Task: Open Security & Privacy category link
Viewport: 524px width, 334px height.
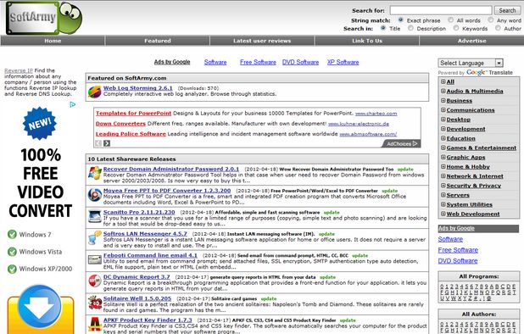Action: click(x=473, y=186)
